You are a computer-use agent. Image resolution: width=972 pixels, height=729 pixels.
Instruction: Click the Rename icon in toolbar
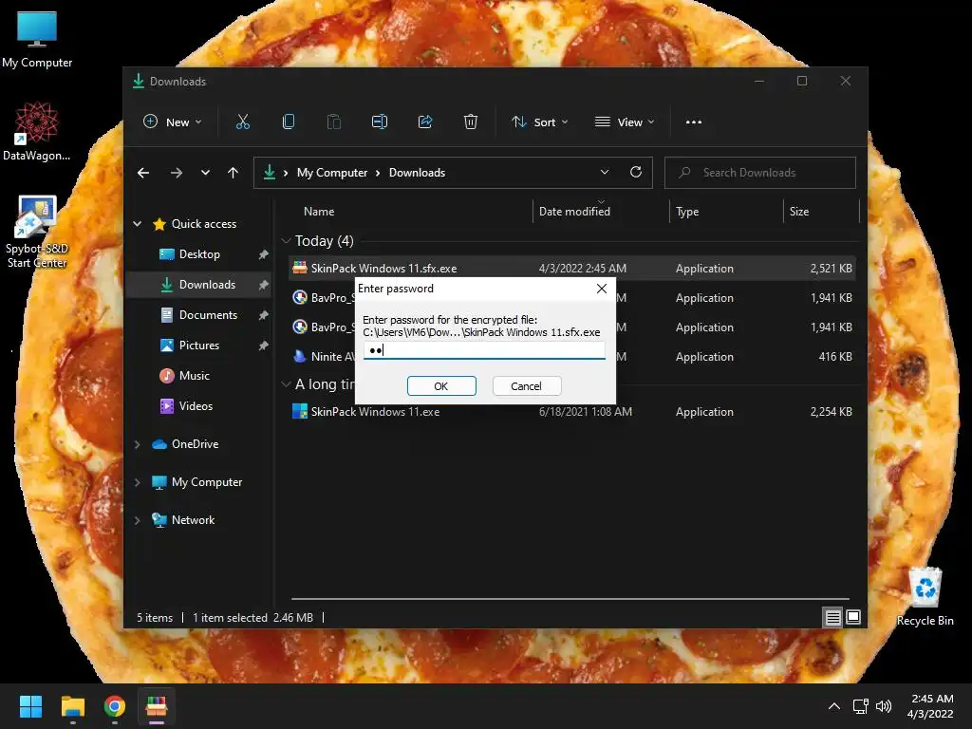(380, 122)
